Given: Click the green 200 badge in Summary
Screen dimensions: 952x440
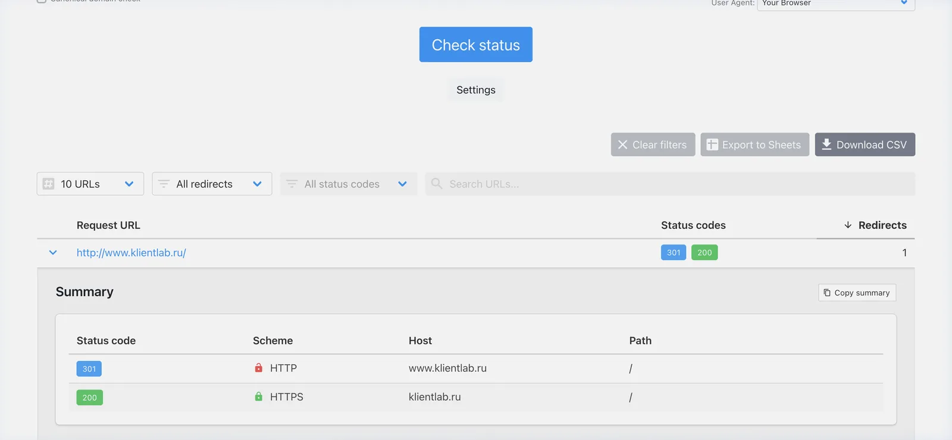Looking at the screenshot, I should 90,397.
